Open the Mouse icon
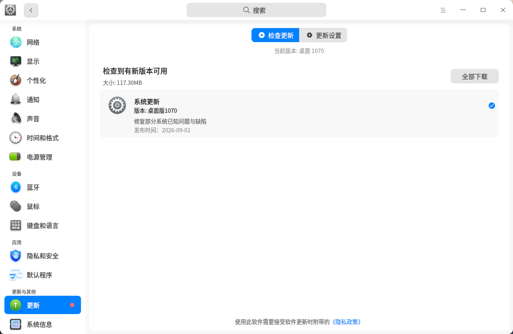The width and height of the screenshot is (513, 334). [x=16, y=206]
